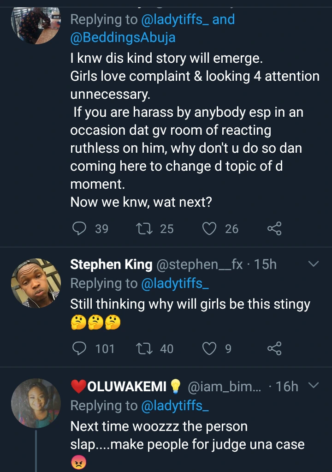Share the 'Now we knw, wat next?' tweet
This screenshot has width=332, height=472.
(x=274, y=228)
